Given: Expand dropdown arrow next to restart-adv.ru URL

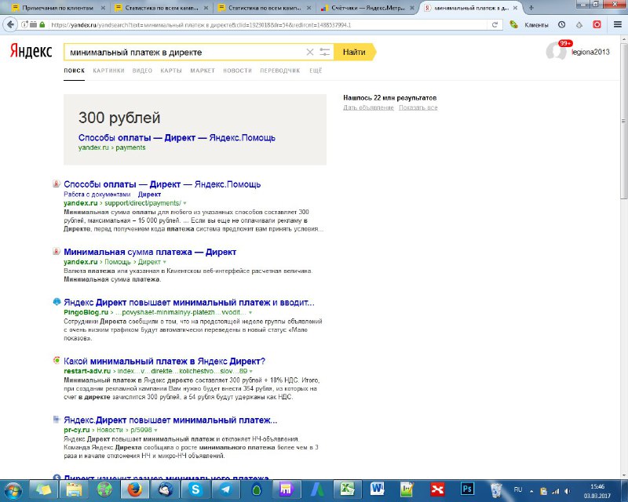Looking at the screenshot, I should (x=250, y=372).
